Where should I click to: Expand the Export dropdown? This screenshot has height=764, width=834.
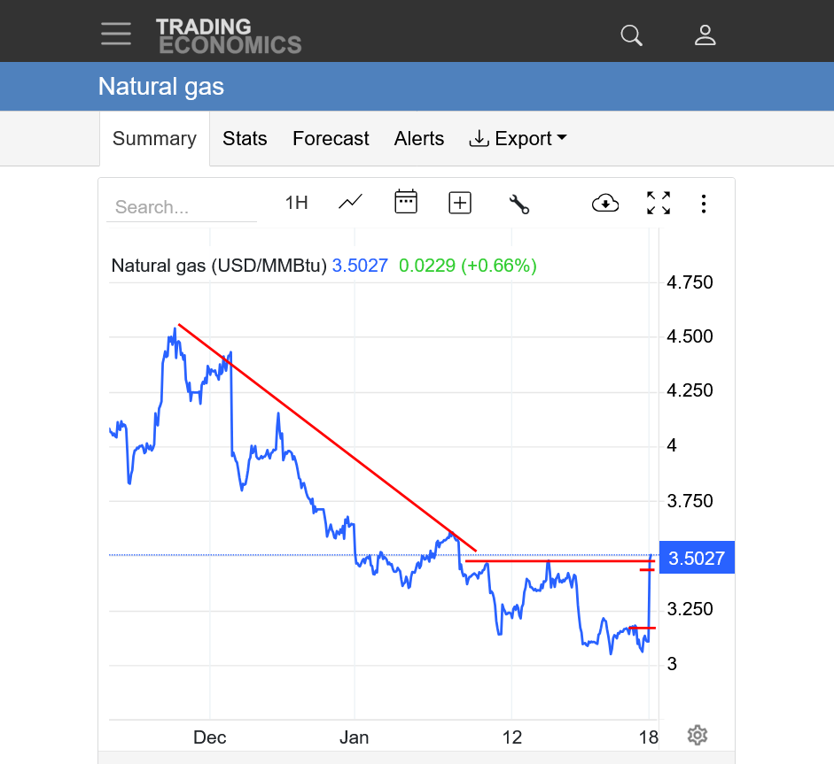point(518,139)
